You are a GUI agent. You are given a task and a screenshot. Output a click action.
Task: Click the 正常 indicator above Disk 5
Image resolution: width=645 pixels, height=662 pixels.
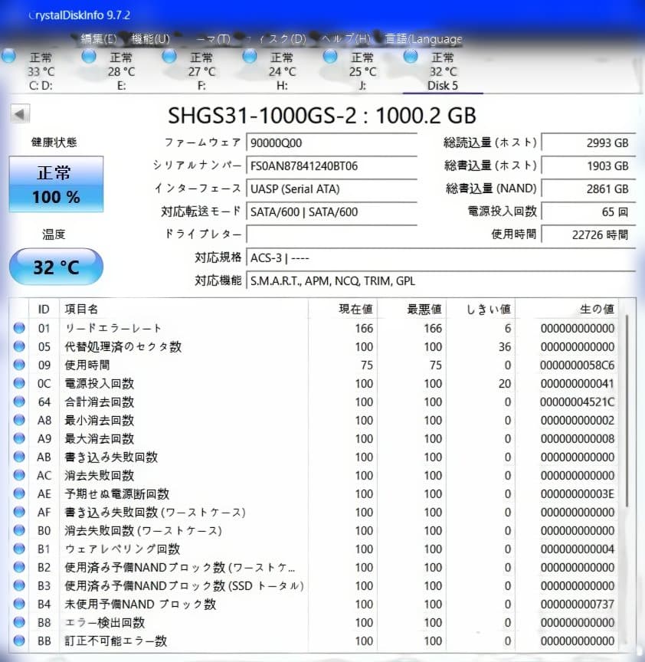[443, 57]
